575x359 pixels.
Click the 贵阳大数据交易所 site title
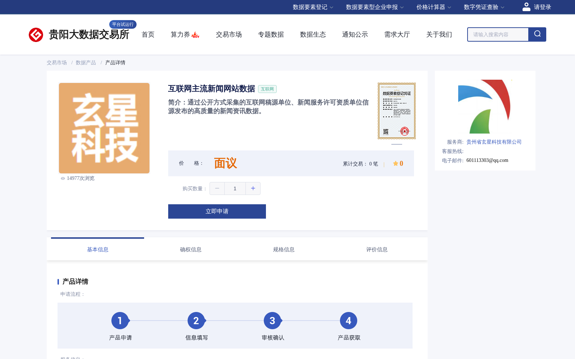pyautogui.click(x=89, y=34)
